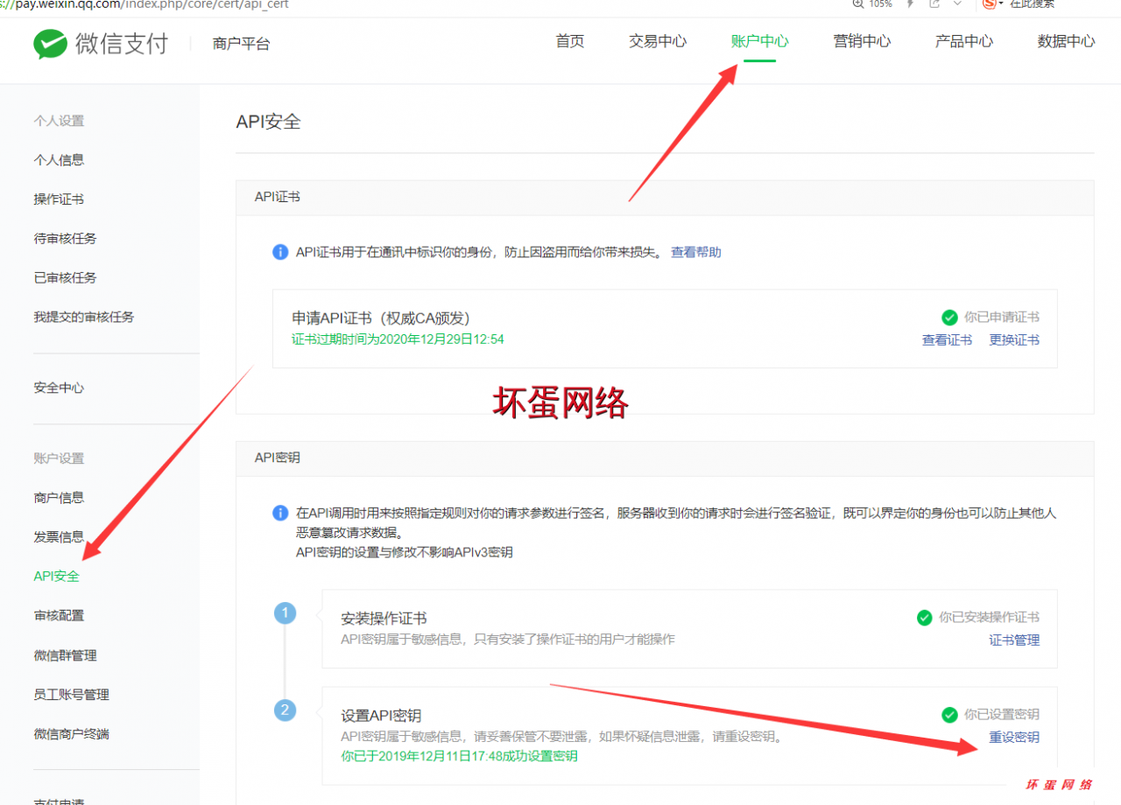Switch to the 交易中心 menu tab
The height and width of the screenshot is (805, 1121).
tap(658, 40)
